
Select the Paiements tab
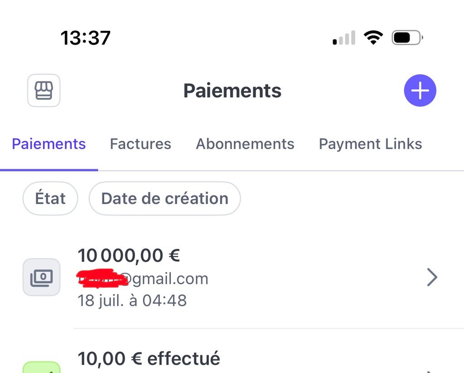point(48,144)
